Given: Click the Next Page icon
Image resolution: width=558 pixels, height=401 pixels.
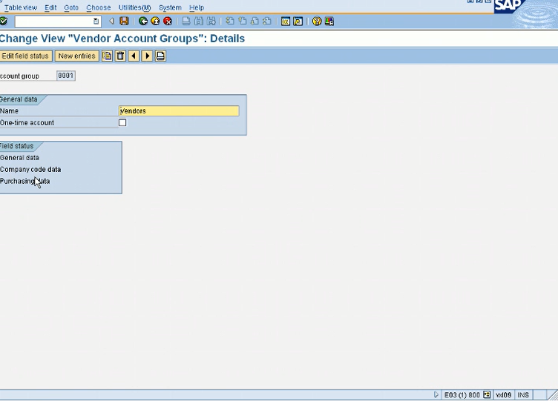Looking at the screenshot, I should tap(255, 21).
